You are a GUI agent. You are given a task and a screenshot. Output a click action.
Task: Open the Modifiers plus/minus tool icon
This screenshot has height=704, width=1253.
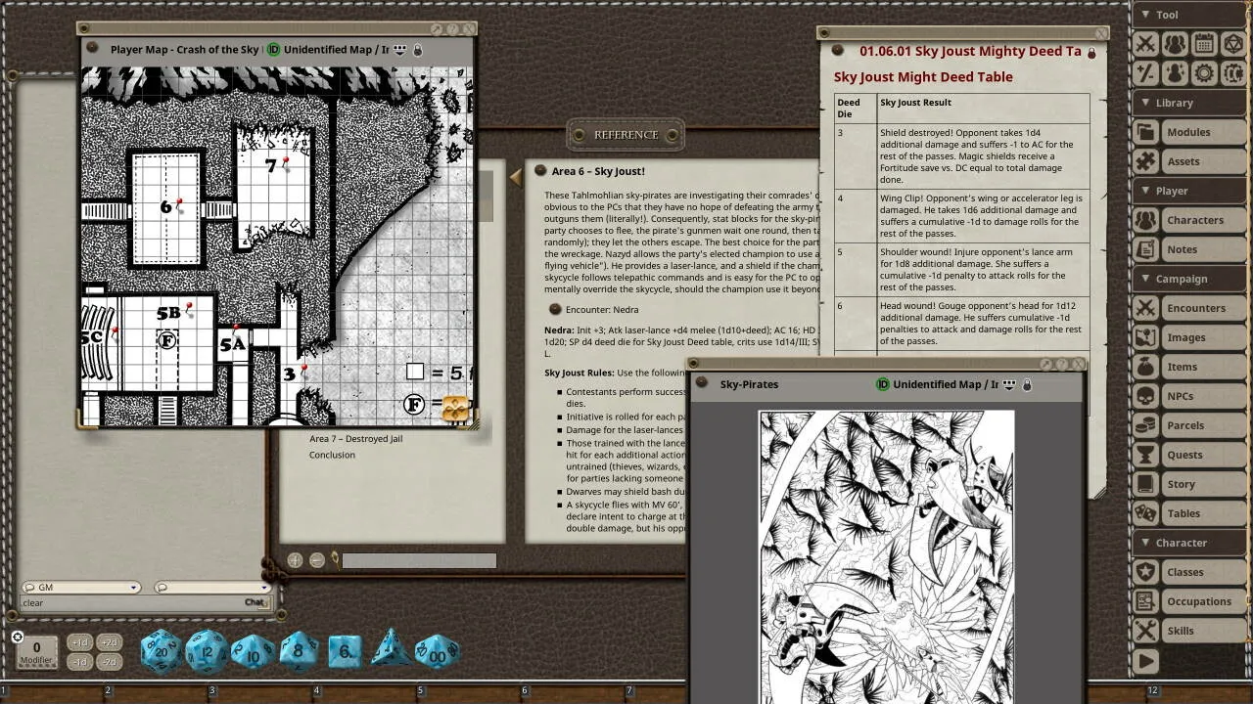tap(1145, 73)
